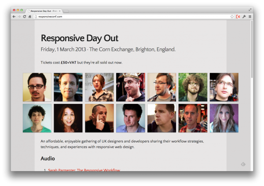
Task: Select photo of man pointing finger at his eye
Action: (99, 118)
